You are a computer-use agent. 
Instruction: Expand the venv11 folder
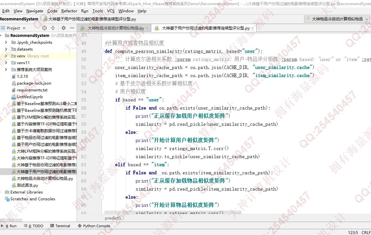coord(6,63)
